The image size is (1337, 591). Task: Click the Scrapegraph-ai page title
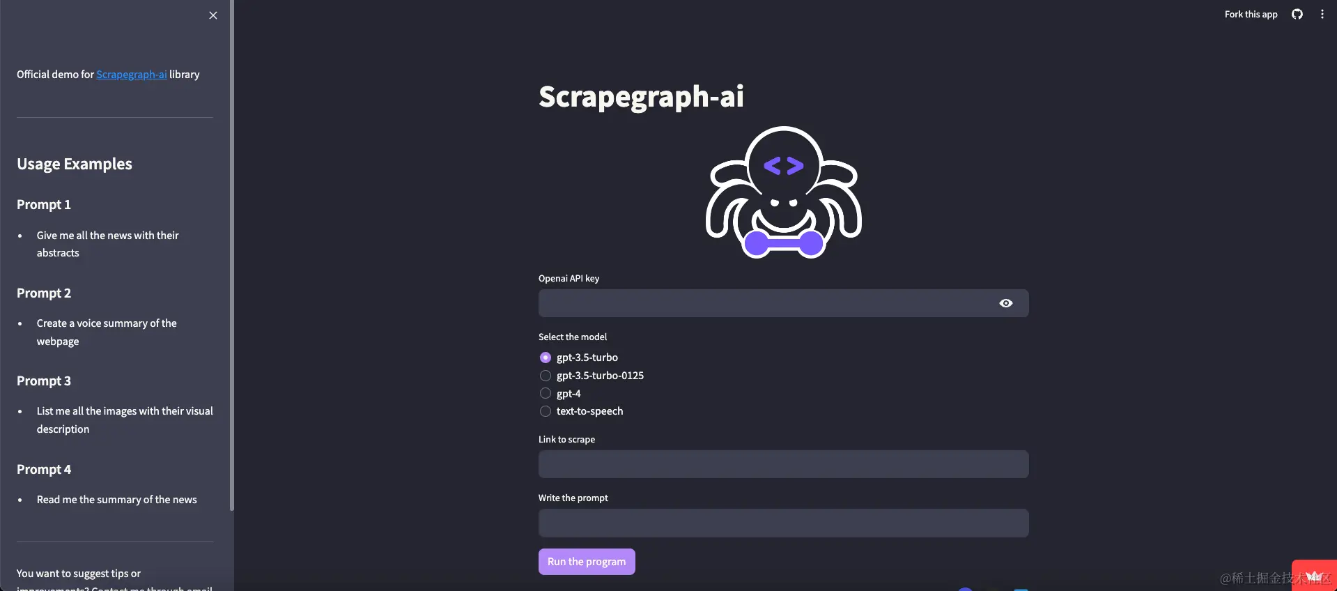click(641, 97)
